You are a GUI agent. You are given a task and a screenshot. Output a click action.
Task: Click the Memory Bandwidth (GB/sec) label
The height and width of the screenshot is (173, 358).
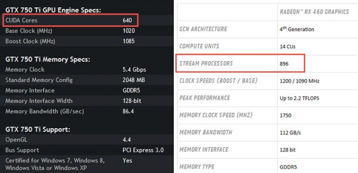(44, 111)
